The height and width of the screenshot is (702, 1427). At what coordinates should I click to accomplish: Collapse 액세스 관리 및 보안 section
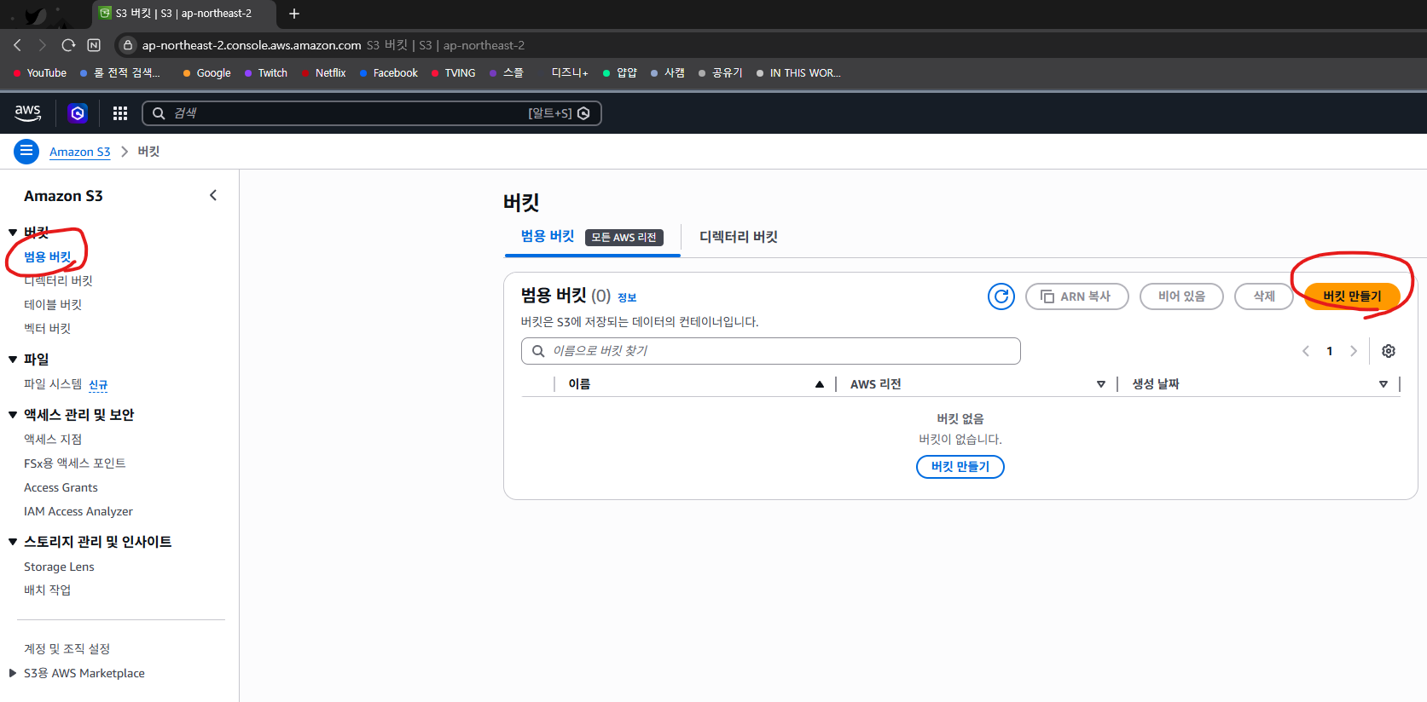[13, 415]
